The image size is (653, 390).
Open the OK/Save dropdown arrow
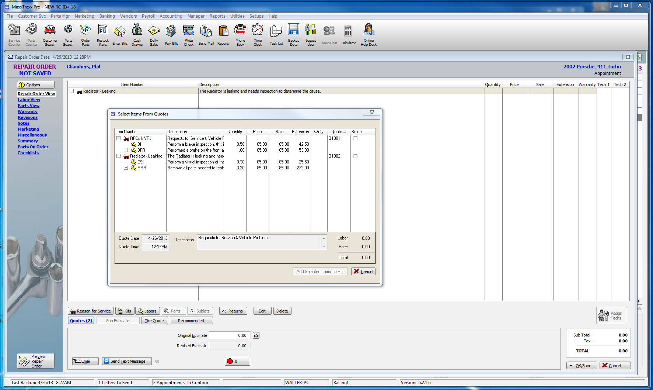click(x=571, y=366)
